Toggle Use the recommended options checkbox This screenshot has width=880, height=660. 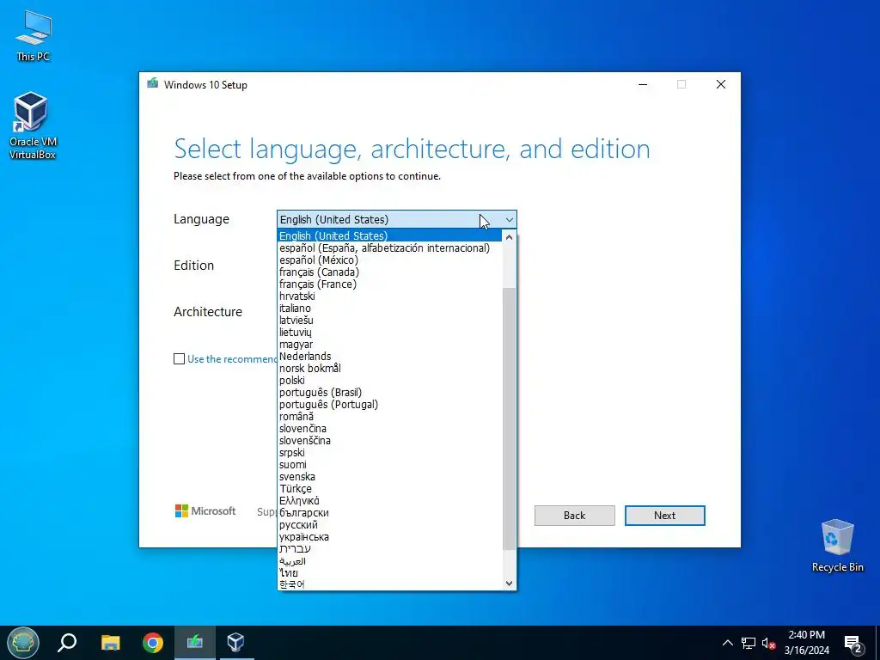point(179,358)
